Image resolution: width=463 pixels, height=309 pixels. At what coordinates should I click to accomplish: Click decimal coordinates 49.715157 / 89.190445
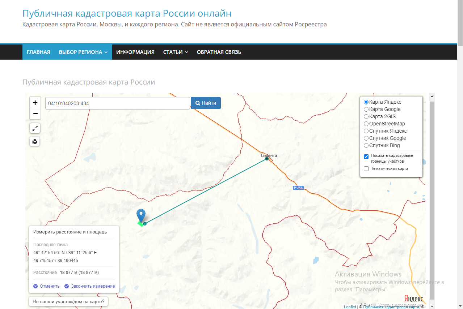[56, 261]
